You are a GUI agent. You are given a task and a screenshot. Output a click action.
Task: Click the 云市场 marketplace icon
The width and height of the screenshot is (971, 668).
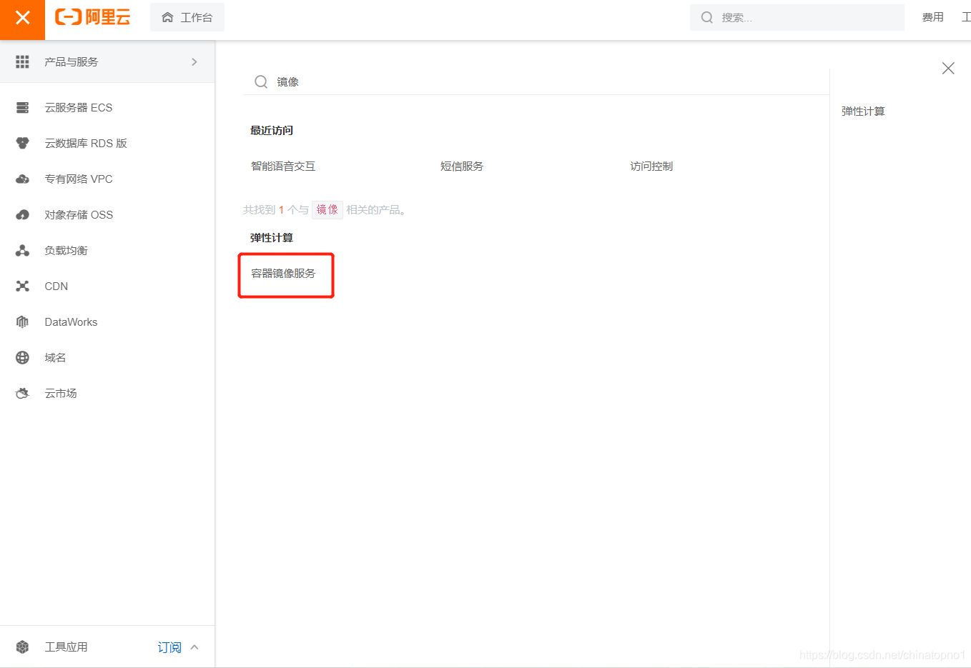23,394
